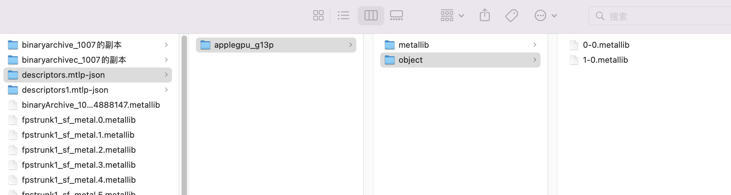Click the chevron next to object folder
The height and width of the screenshot is (195, 731).
(x=535, y=60)
